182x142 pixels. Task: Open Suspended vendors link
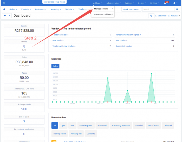click(124, 46)
